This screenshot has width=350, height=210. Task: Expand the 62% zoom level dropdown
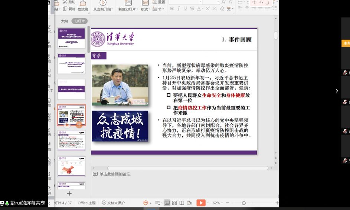coord(217,203)
